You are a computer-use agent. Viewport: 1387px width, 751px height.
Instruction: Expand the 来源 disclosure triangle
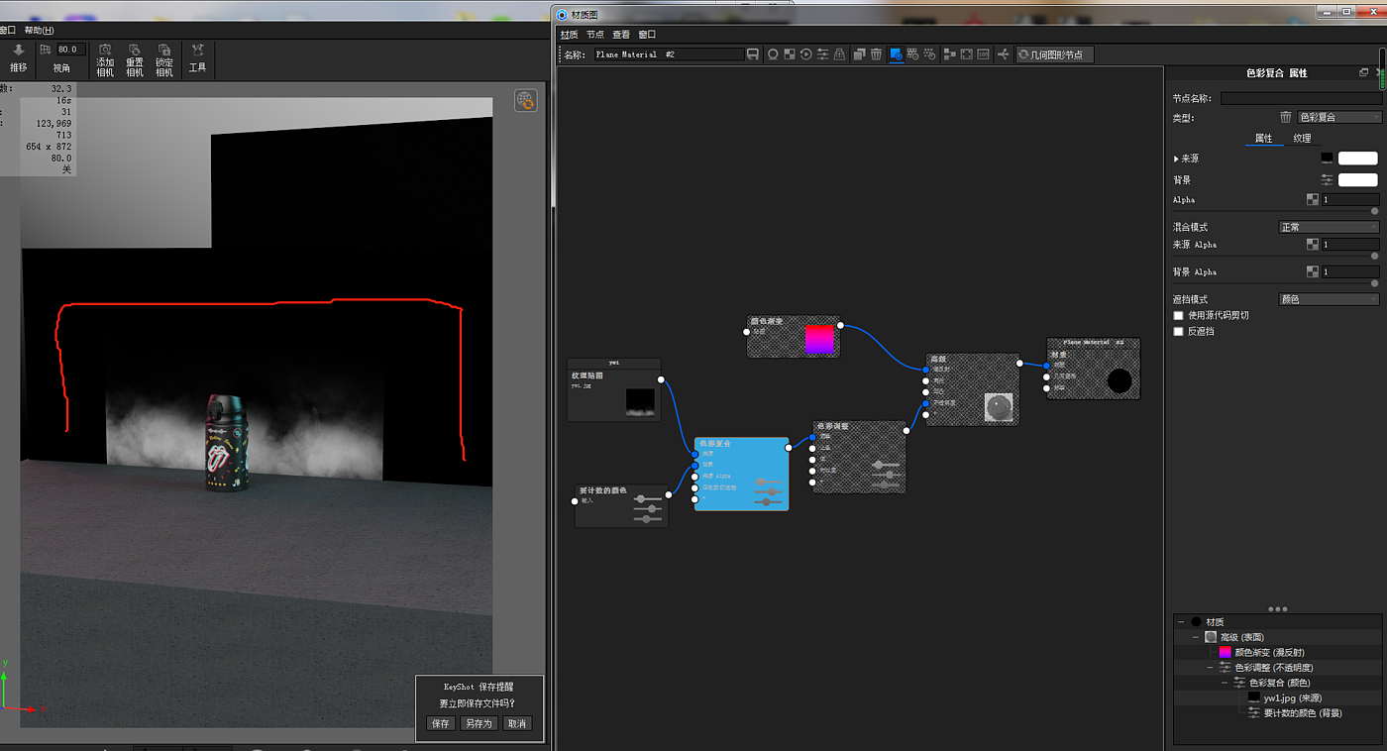[1176, 159]
